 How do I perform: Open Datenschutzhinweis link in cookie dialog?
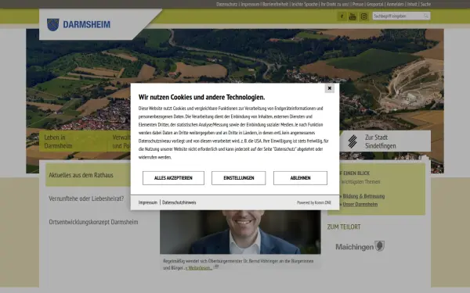179,202
